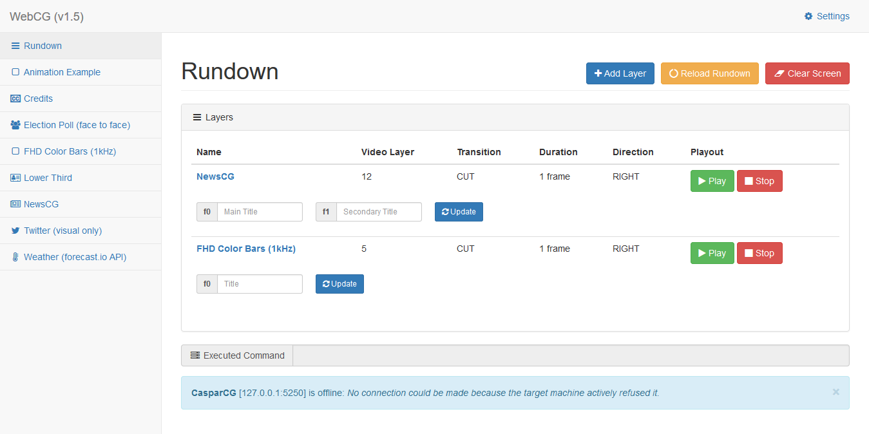869x434 pixels.
Task: Click the hamburger icon on the Layers panel header
Action: pos(196,117)
